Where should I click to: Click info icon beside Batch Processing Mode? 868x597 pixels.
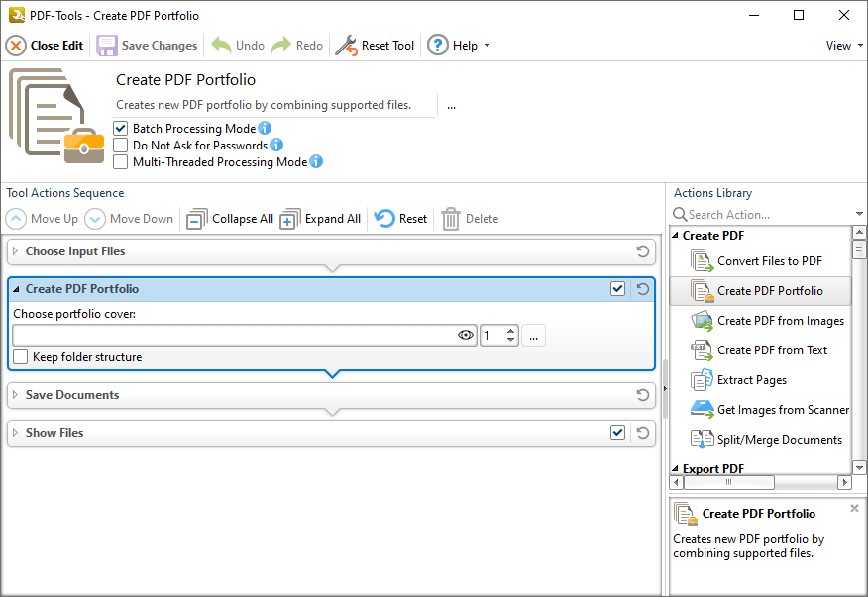265,128
